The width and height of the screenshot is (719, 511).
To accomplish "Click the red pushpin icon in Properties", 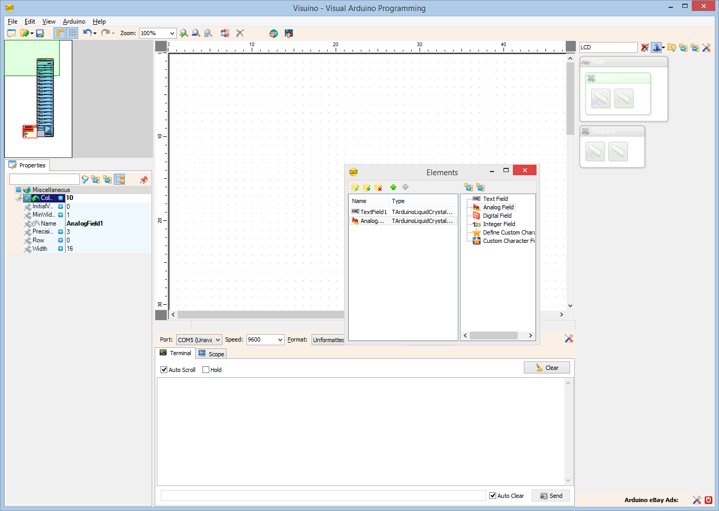I will [x=144, y=179].
